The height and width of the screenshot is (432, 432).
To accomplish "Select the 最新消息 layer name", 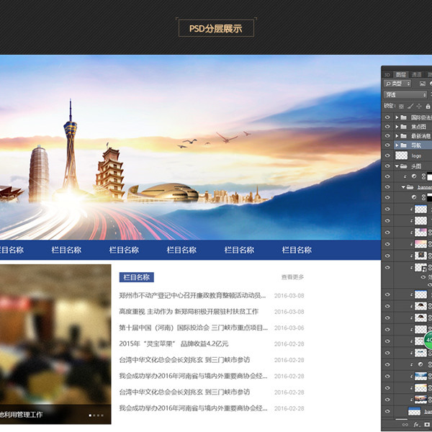I will pyautogui.click(x=421, y=136).
